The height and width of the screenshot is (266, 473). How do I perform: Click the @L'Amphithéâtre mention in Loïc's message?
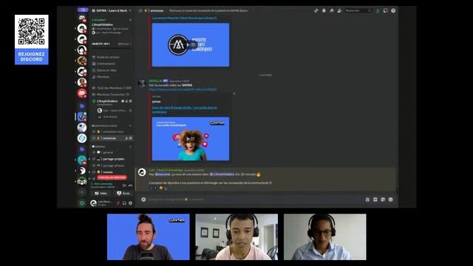click(222, 174)
